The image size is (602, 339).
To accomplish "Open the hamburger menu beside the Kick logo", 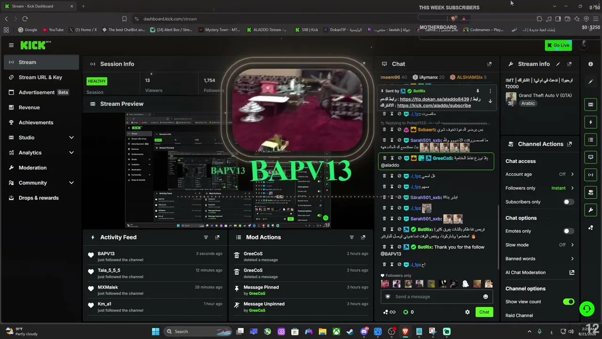I will 11,45.
